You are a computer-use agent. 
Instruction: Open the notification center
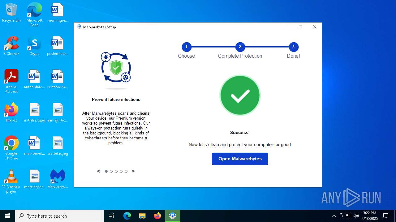point(386,216)
